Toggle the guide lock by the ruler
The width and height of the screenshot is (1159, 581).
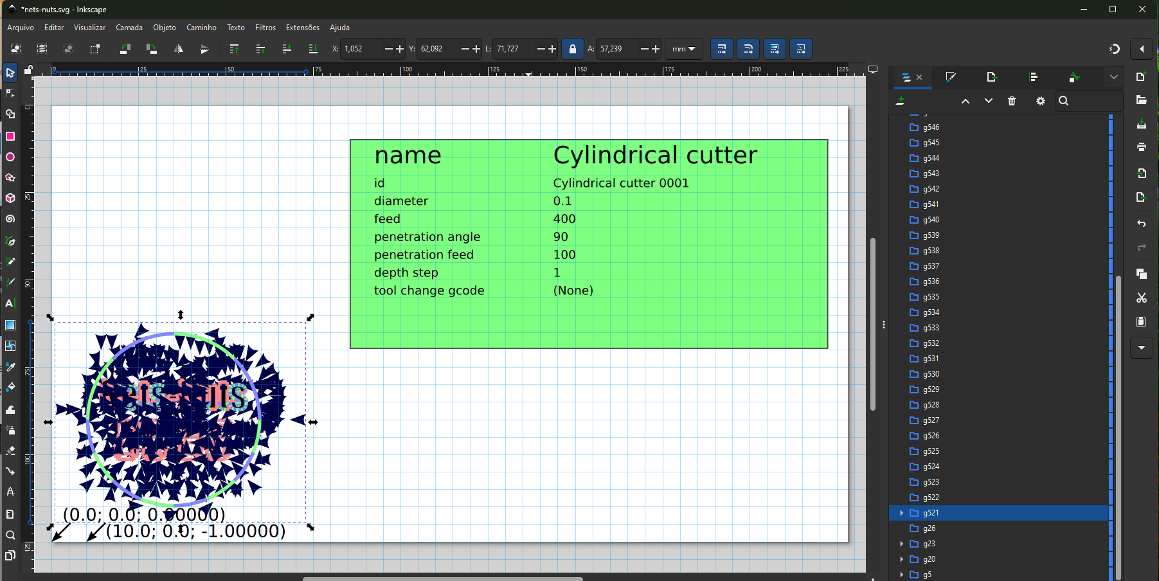pyautogui.click(x=28, y=70)
